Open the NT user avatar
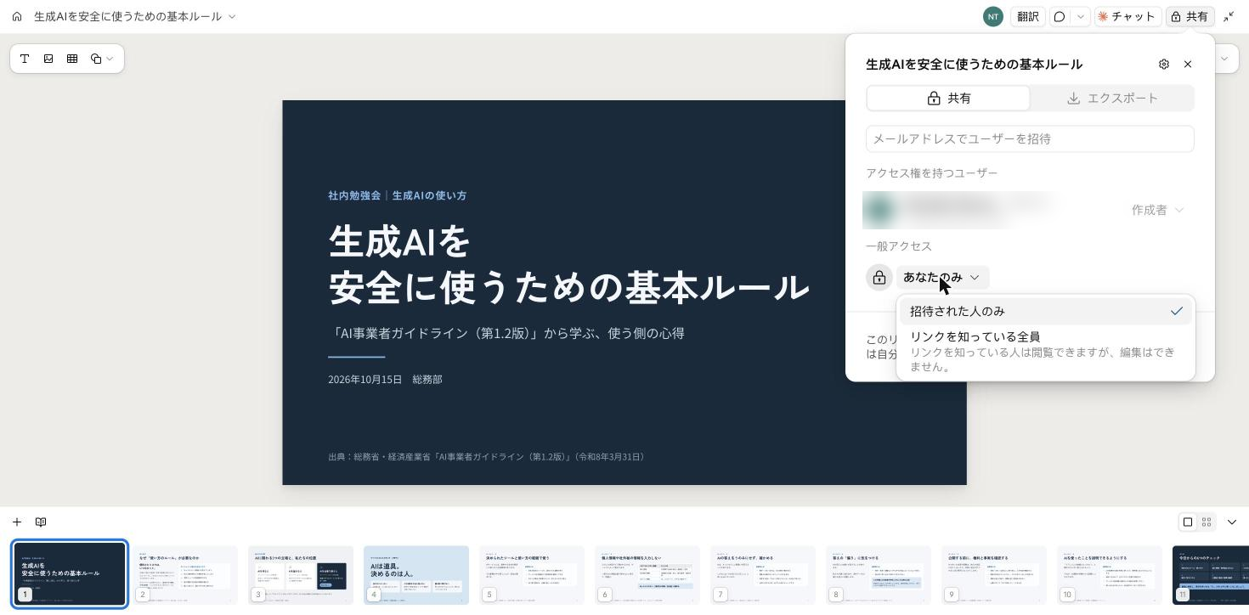This screenshot has height=615, width=1249. [992, 16]
